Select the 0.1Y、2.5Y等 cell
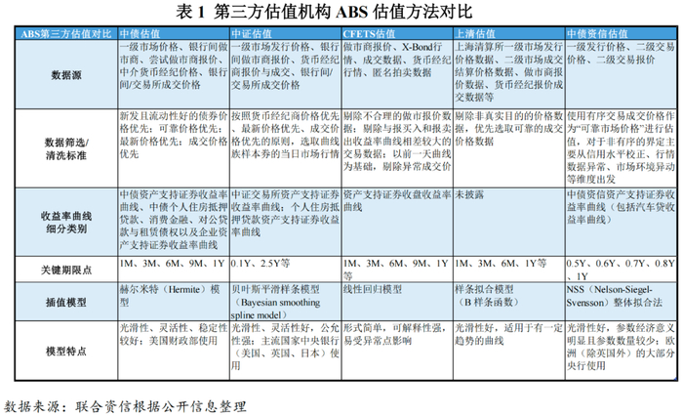The height and width of the screenshot is (416, 683). click(285, 270)
